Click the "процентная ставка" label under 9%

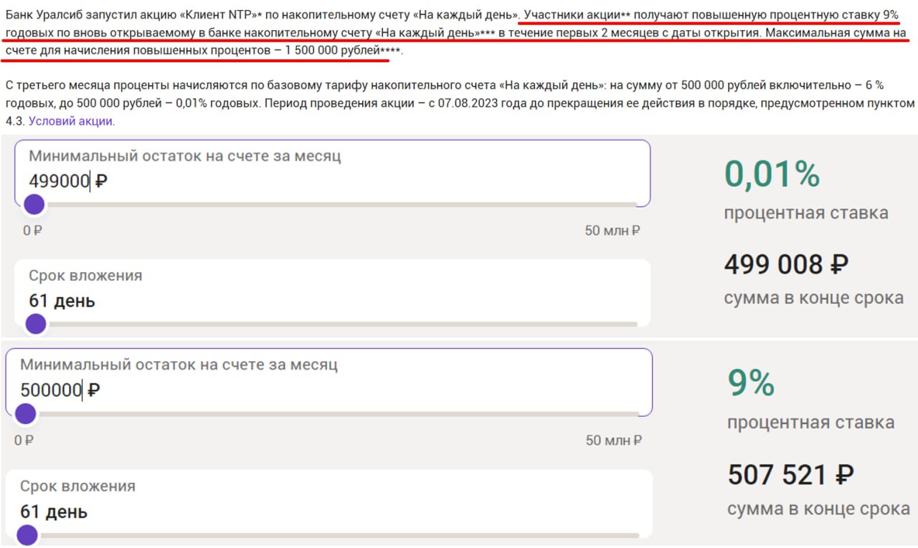810,423
